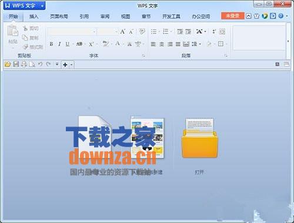Toggle show paragraph marks icon

[x=222, y=32]
